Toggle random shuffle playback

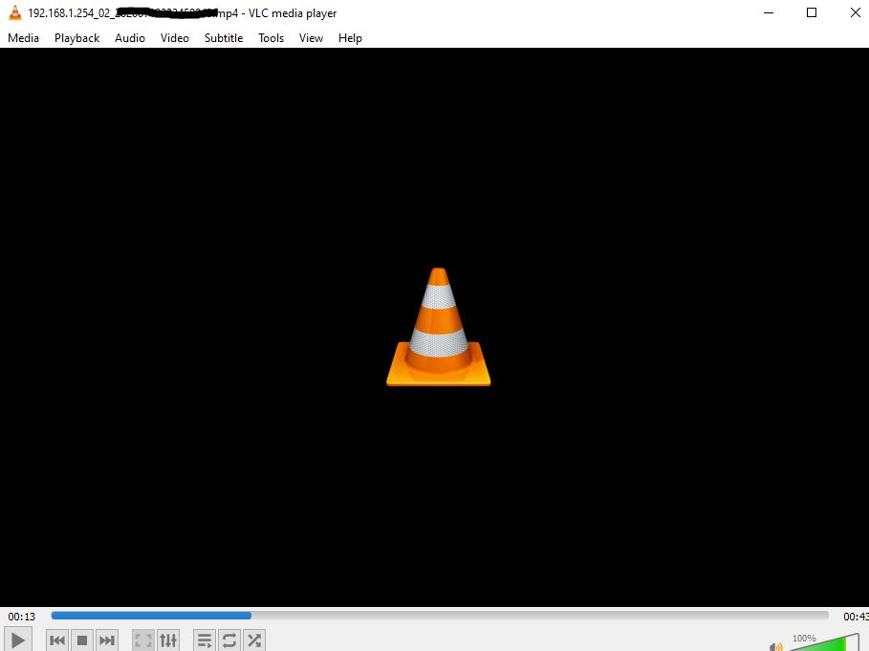[x=254, y=640]
